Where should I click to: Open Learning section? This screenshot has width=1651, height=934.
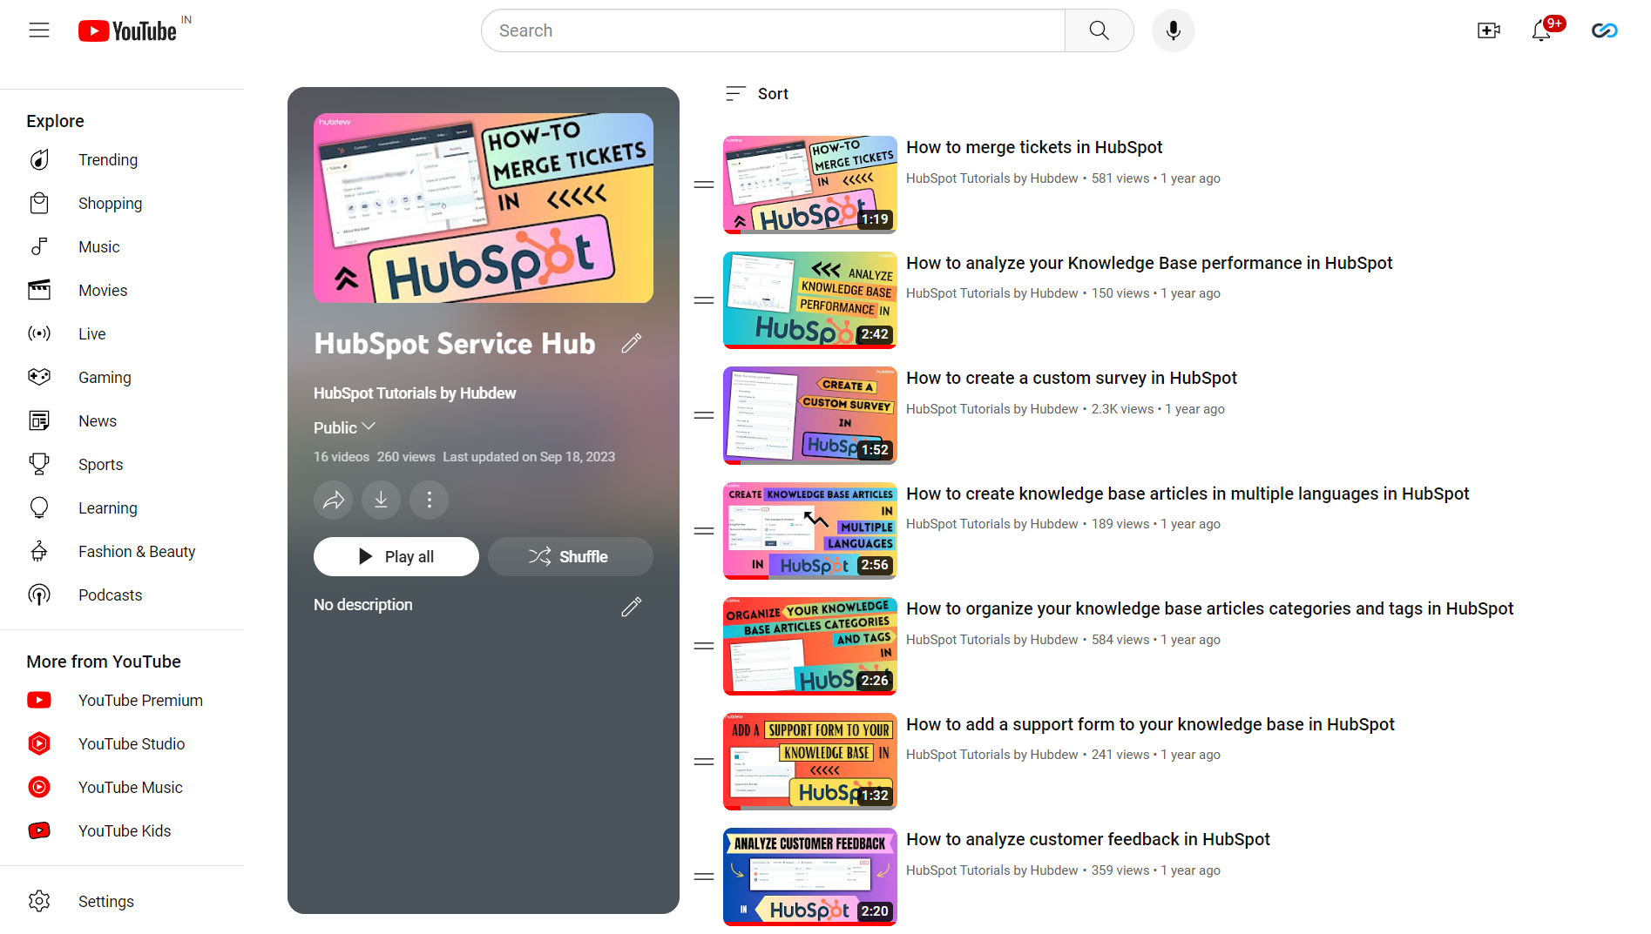(x=107, y=507)
